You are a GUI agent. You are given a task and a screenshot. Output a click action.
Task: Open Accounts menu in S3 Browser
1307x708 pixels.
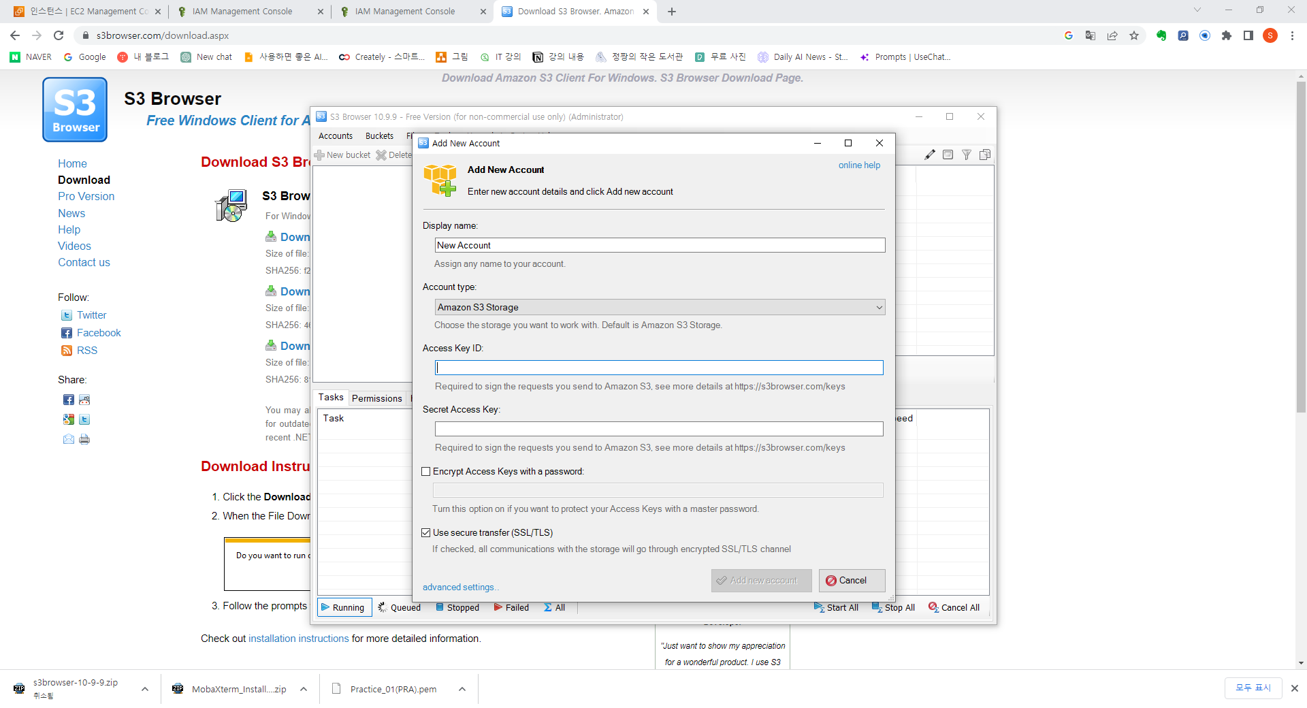tap(336, 136)
